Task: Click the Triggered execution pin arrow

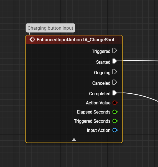Action: point(114,50)
